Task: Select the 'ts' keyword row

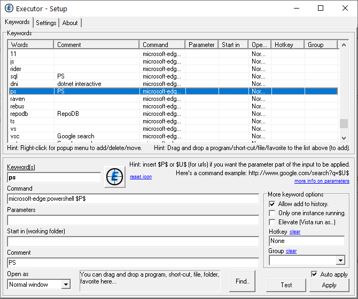Action: (x=173, y=121)
